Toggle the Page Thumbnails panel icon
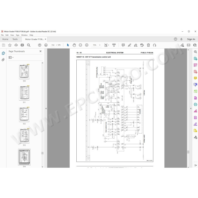This screenshot has width=198, height=198. tap(3, 53)
